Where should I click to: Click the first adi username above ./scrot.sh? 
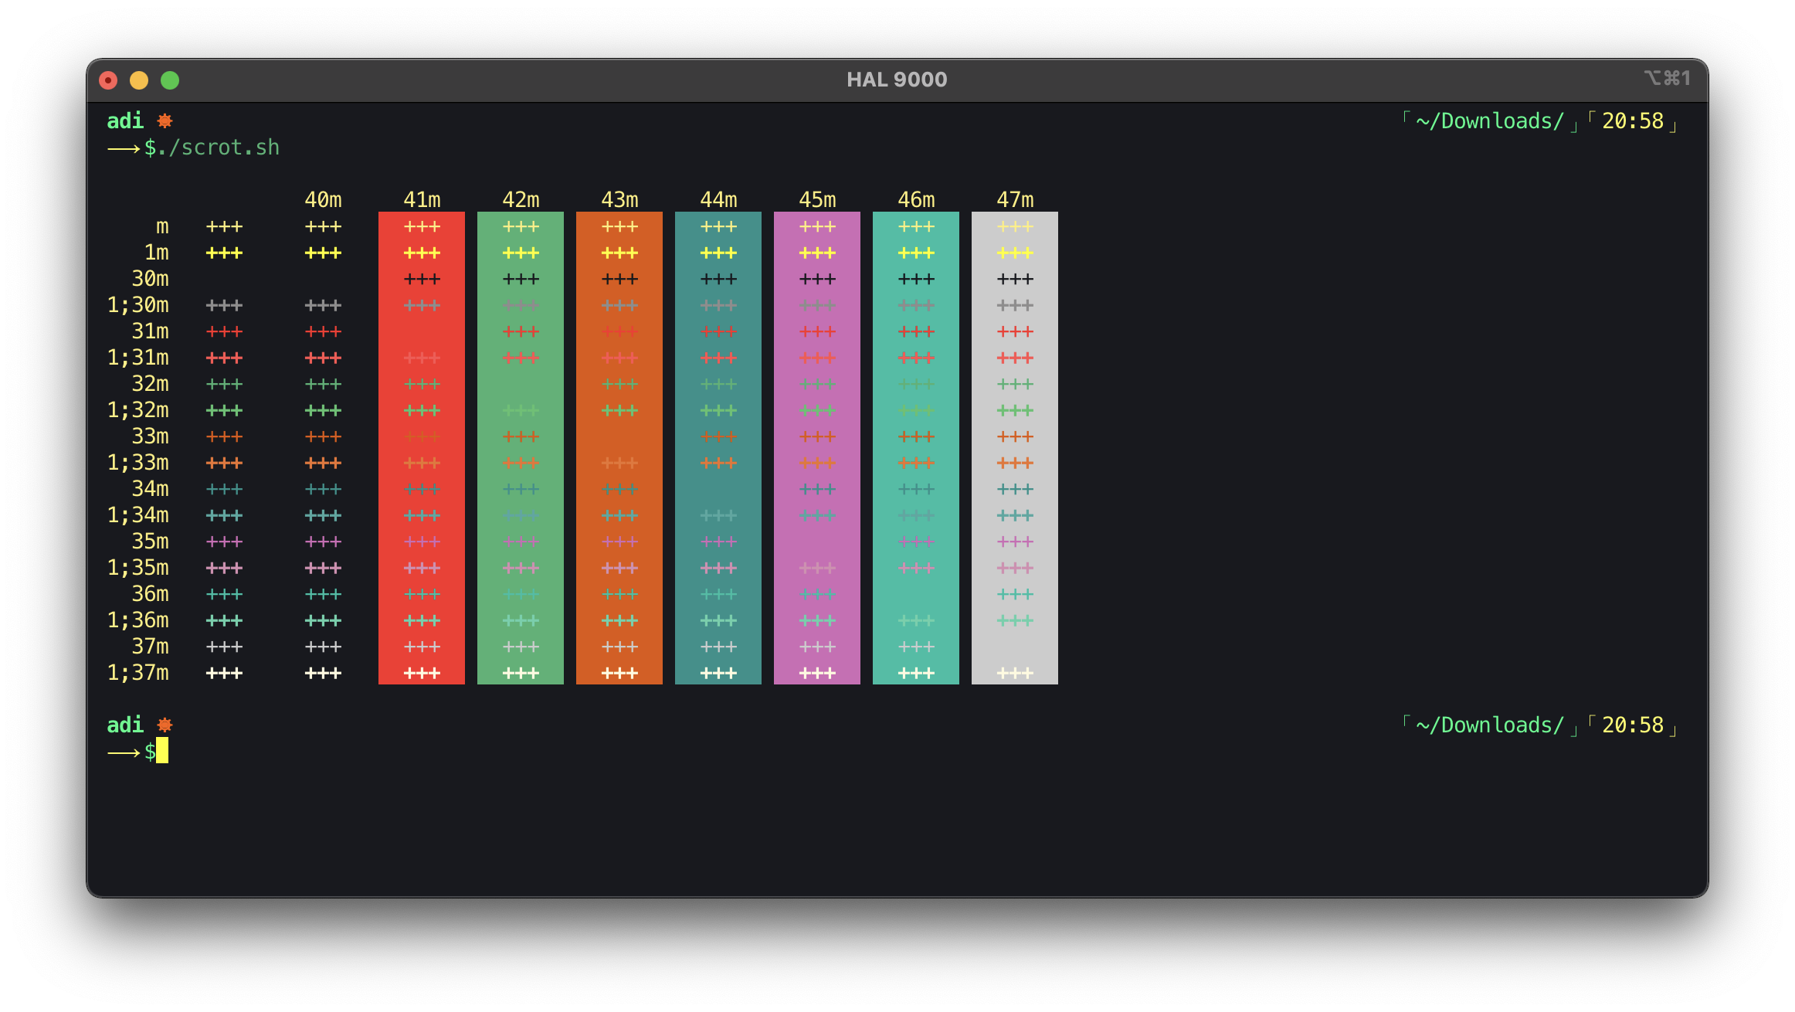125,121
